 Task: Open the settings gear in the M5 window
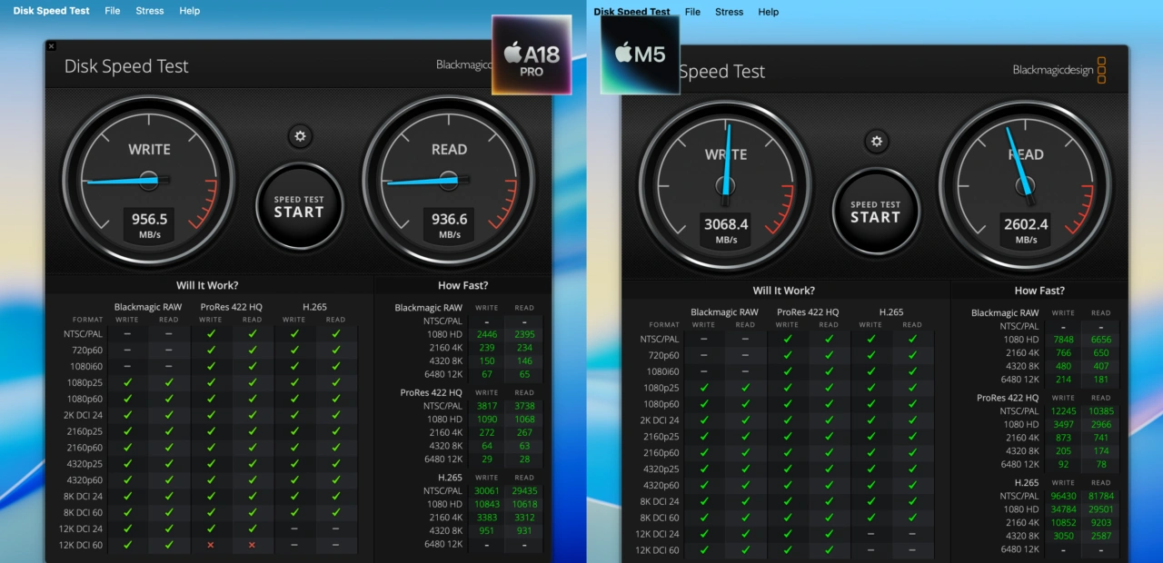click(x=877, y=142)
